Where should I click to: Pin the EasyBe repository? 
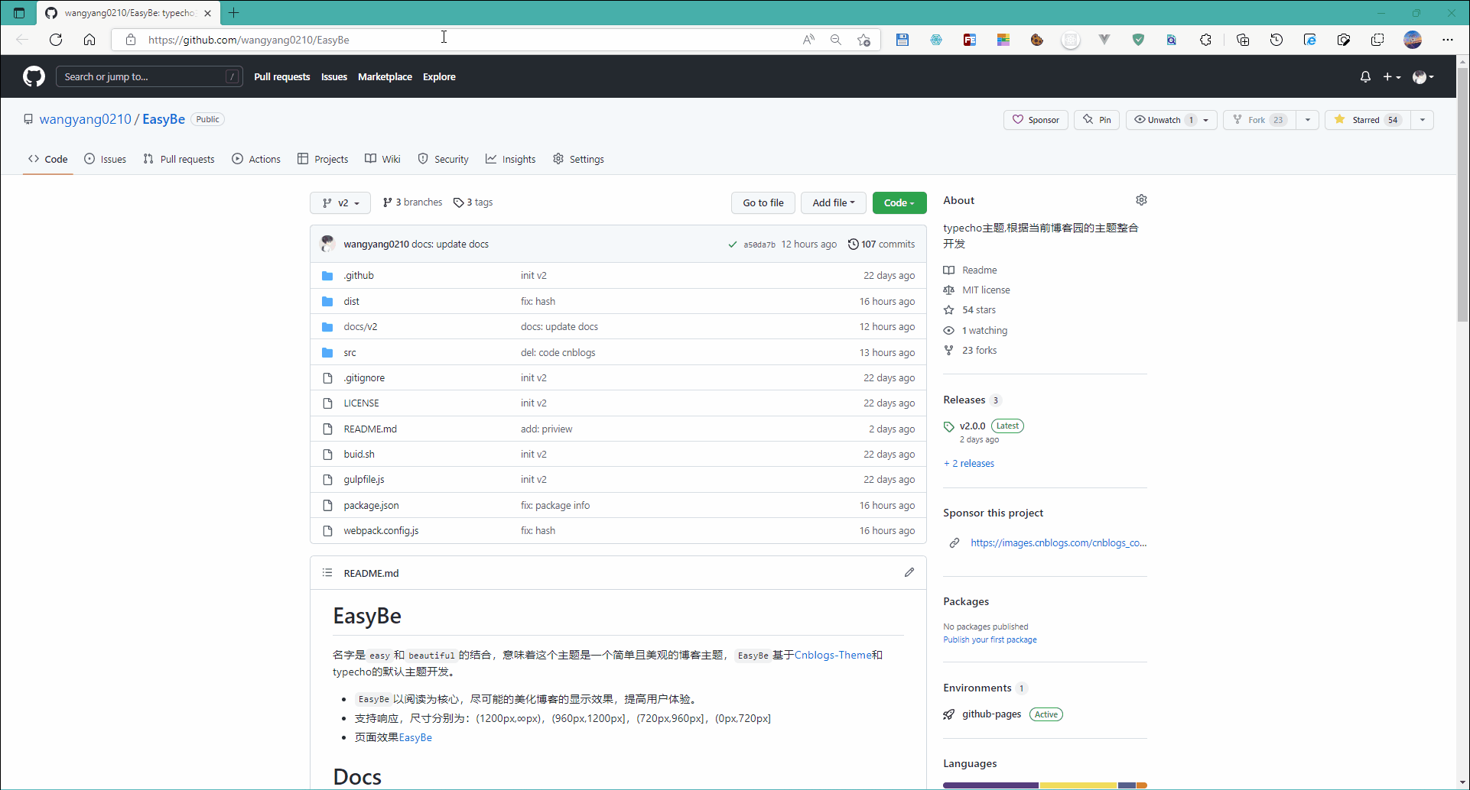coord(1097,120)
